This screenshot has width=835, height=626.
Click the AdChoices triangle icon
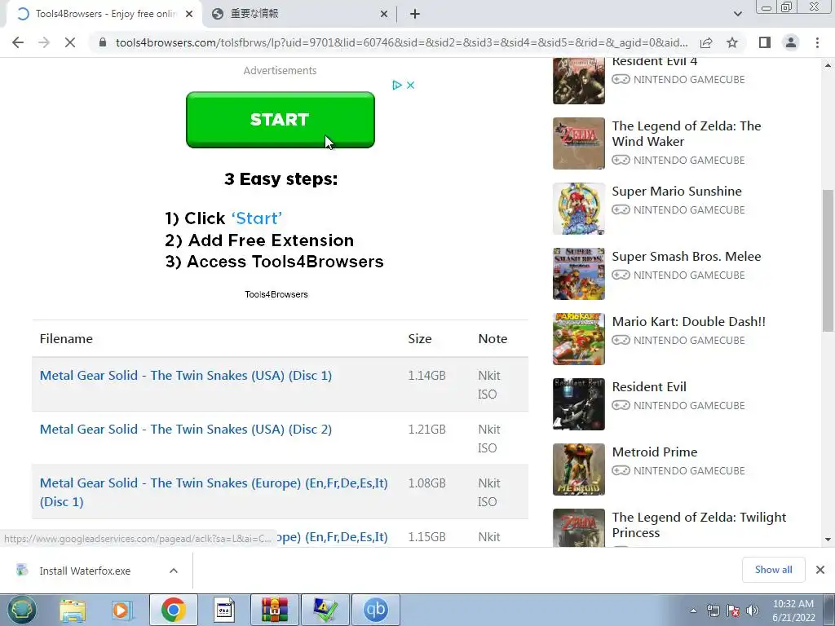coord(397,85)
